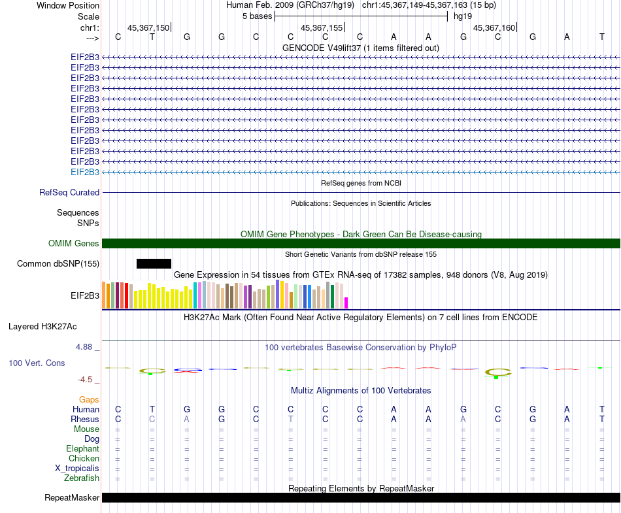Screen dimensions: 621x513
Task: Click the 45,367,155 coordinate marker
Action: (322, 27)
